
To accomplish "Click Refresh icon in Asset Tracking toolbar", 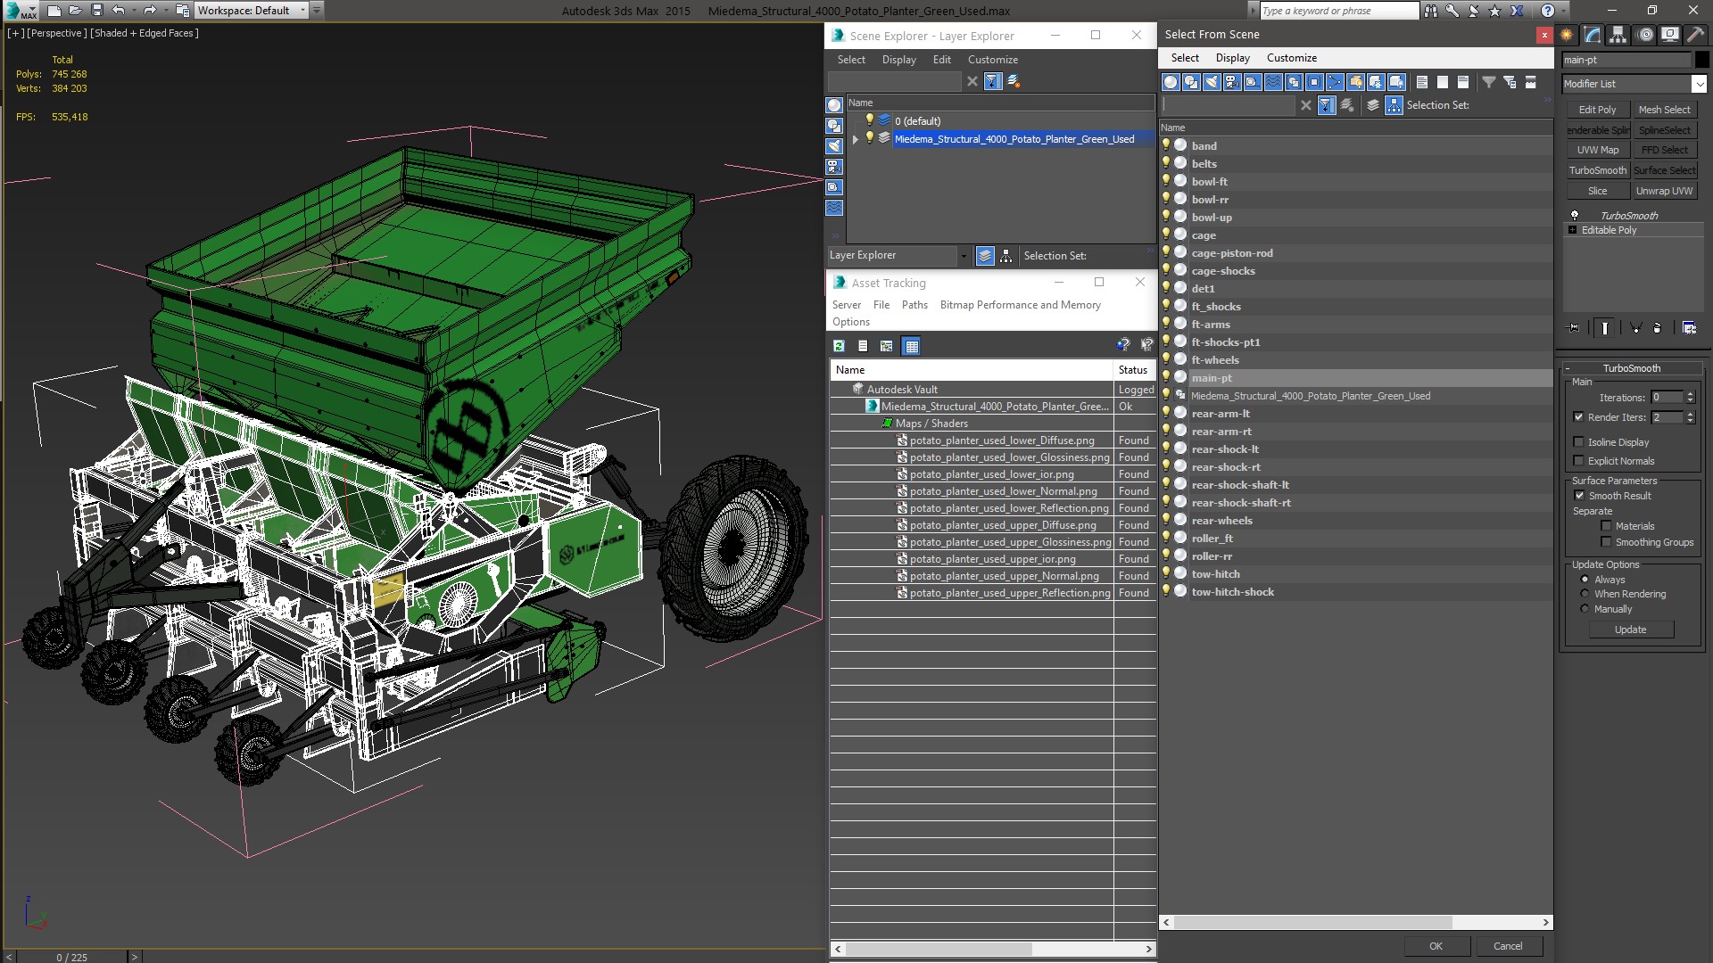I will [x=839, y=346].
